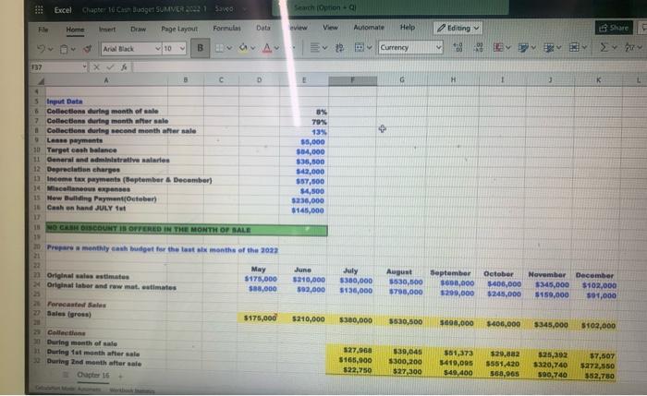Screen dimensions: 647x396
Task: Open the Undo dropdown arrow
Action: (x=50, y=49)
